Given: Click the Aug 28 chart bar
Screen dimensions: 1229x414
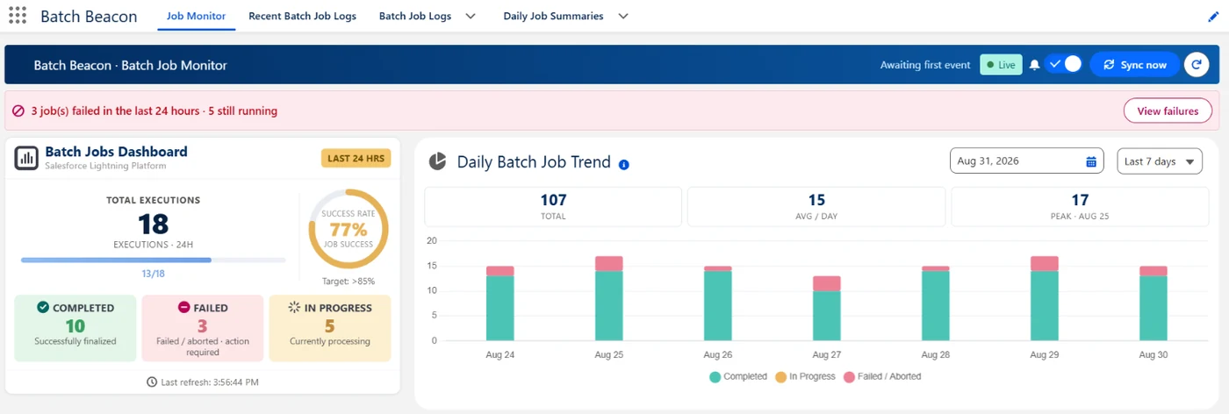Looking at the screenshot, I should (935, 303).
